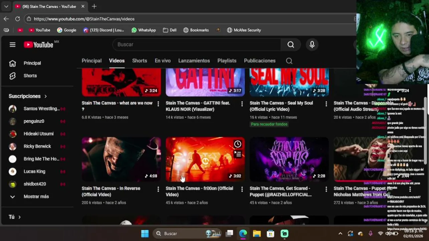Open WhatsApp bookmark in the bookmarks bar
429x241 pixels.
tap(144, 30)
